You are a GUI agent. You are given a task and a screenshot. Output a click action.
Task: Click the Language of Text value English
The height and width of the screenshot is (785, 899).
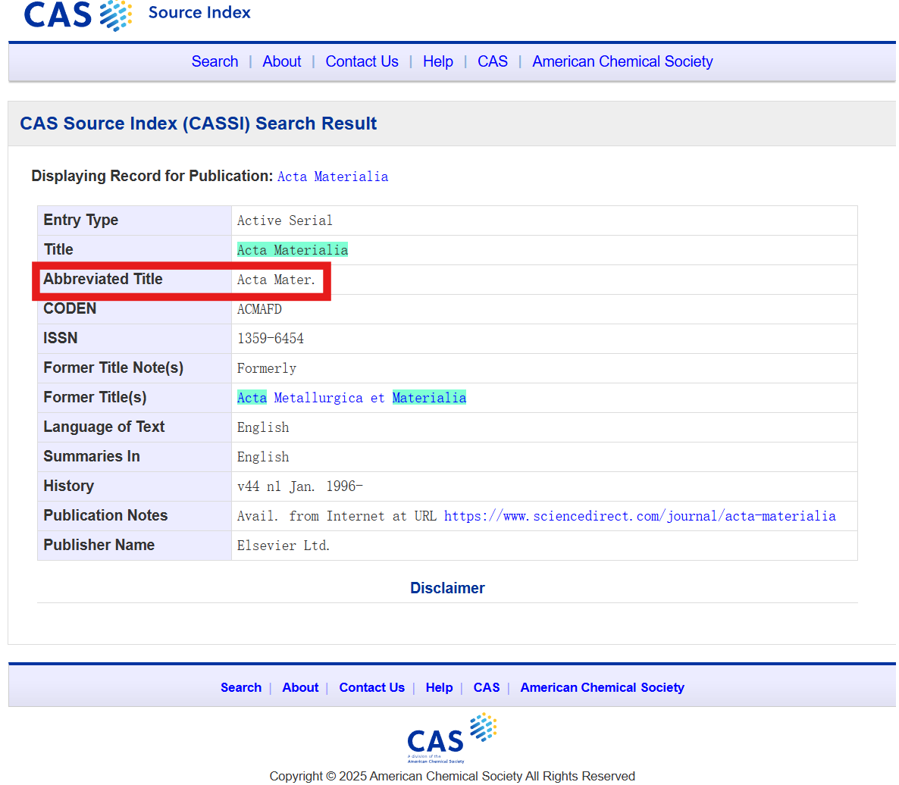click(x=263, y=427)
